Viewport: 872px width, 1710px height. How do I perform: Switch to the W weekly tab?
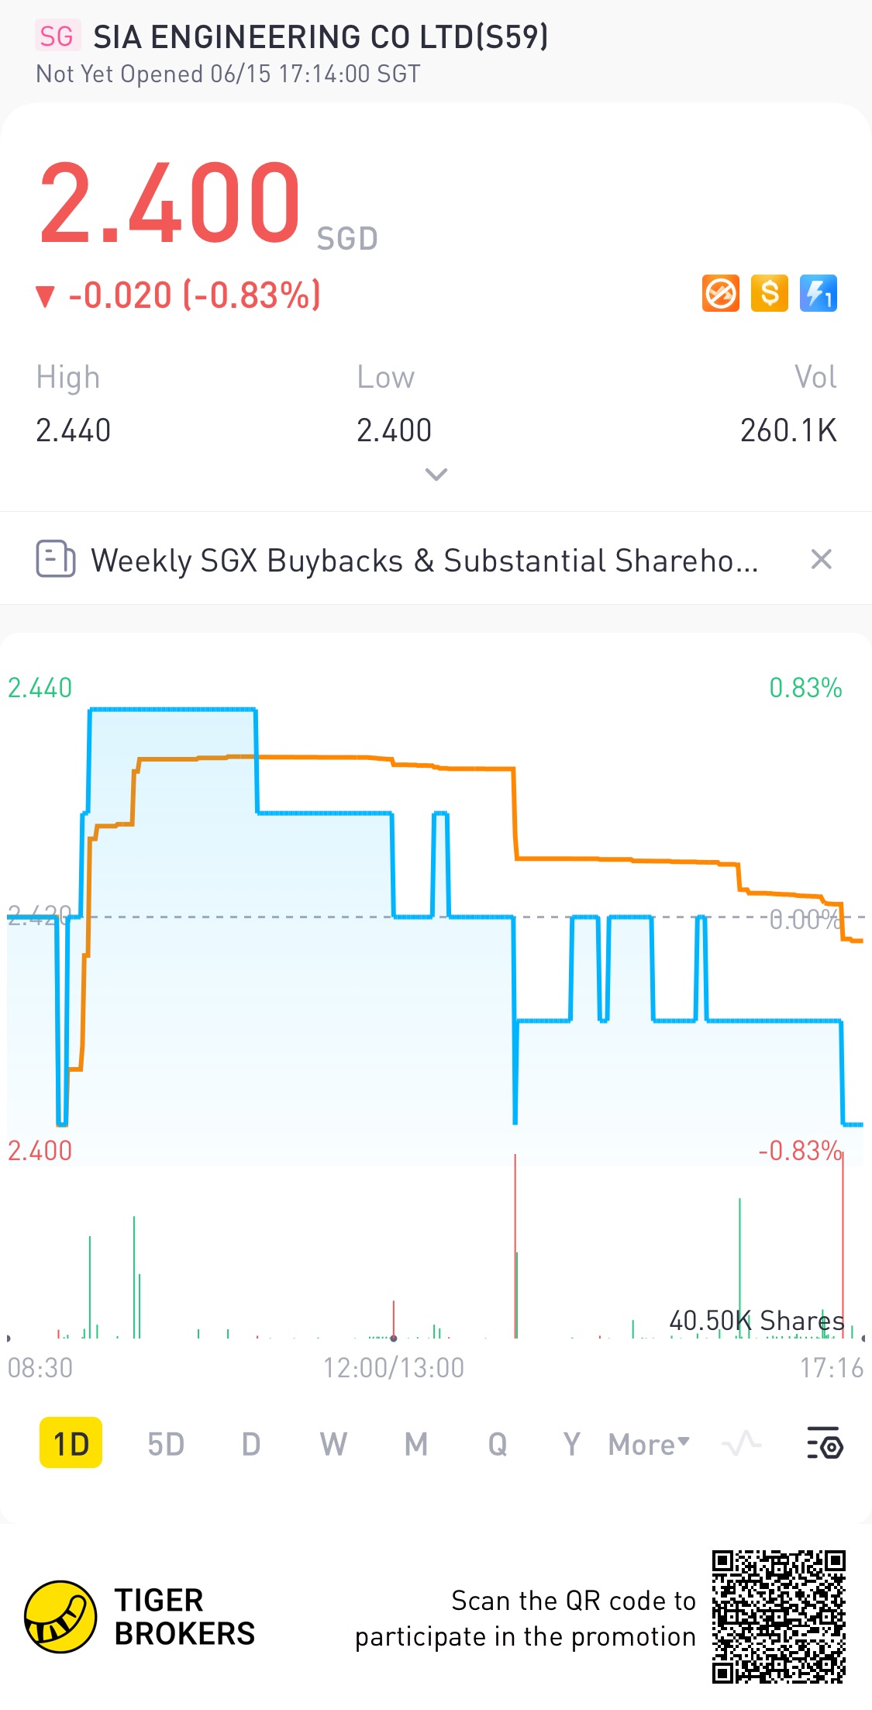click(x=333, y=1444)
